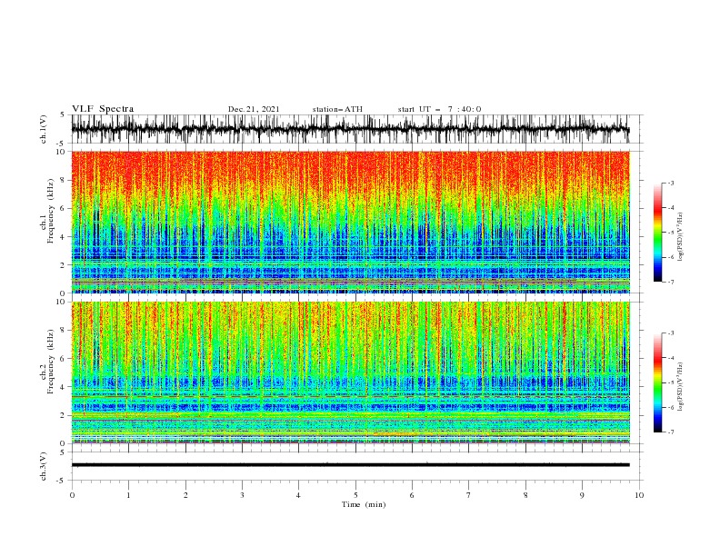The height and width of the screenshot is (556, 720).
Task: Click inside the ch.1 spectrogram panel
Action: (x=350, y=222)
